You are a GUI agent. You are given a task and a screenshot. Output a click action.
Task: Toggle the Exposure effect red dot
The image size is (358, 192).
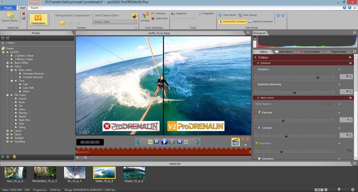click(x=255, y=113)
